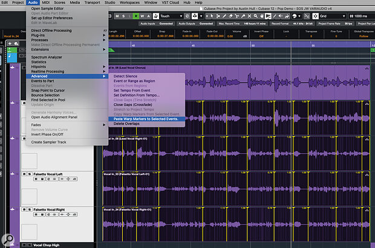
Task: Choose Bounce Selection
Action: pyautogui.click(x=67, y=95)
